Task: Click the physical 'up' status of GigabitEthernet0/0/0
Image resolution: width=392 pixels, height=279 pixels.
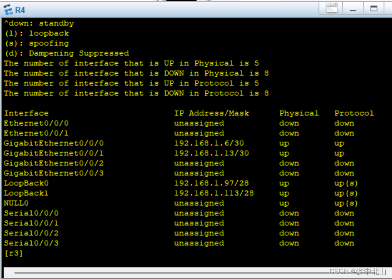Action: pos(284,144)
